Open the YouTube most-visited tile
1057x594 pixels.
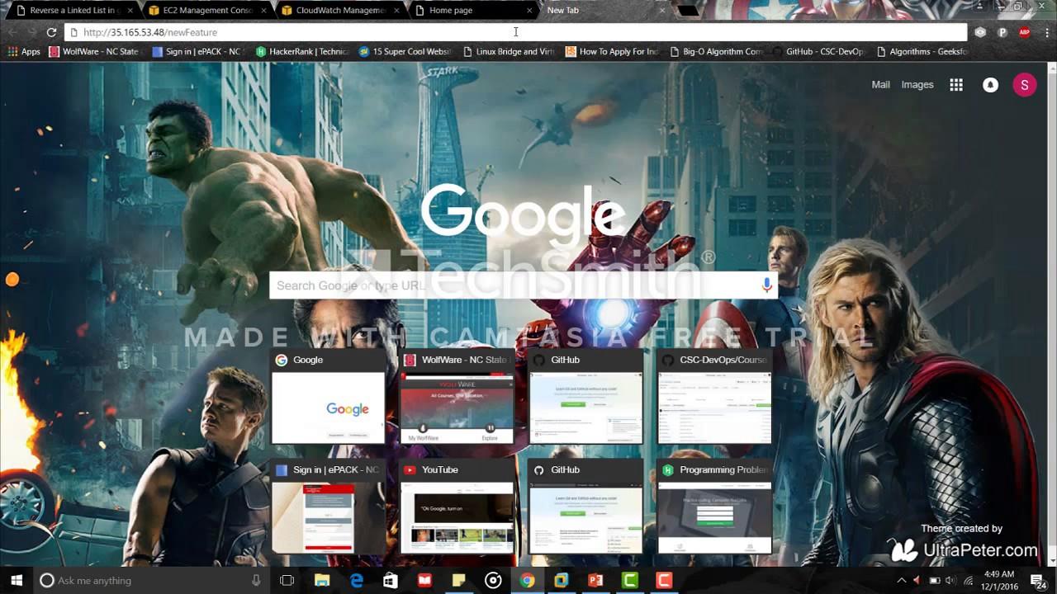point(457,507)
